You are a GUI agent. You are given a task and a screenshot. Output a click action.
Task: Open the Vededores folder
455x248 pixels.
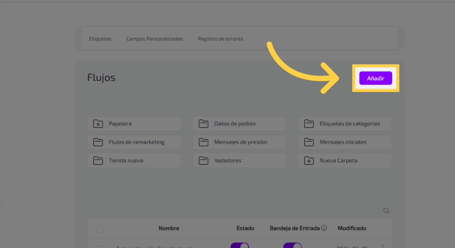click(239, 160)
